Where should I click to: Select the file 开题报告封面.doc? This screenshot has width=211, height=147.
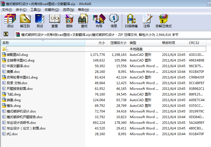(20, 88)
